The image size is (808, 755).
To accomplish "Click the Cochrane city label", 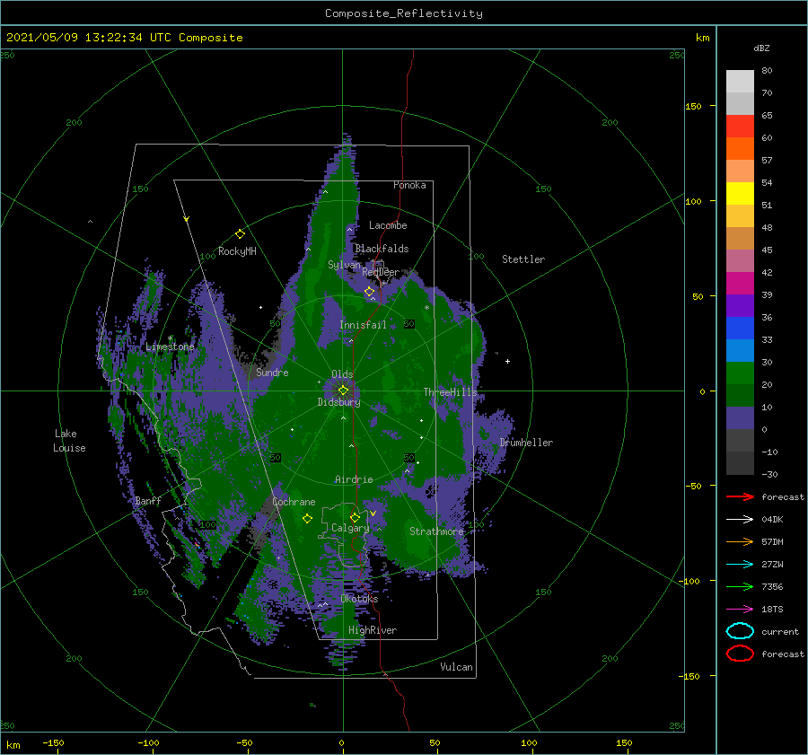I will 294,502.
